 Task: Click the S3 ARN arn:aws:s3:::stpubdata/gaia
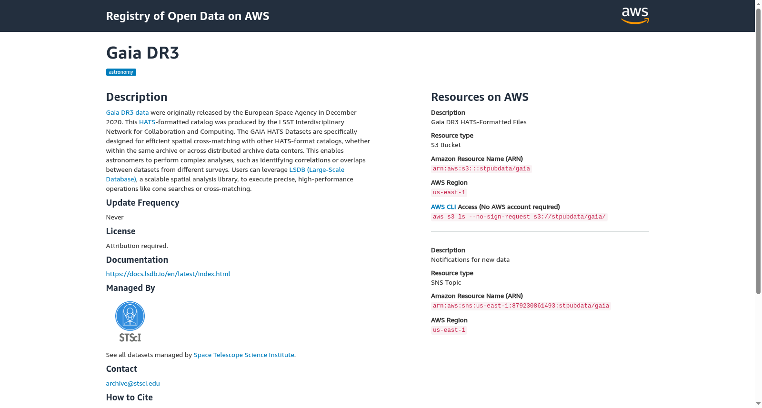481,169
